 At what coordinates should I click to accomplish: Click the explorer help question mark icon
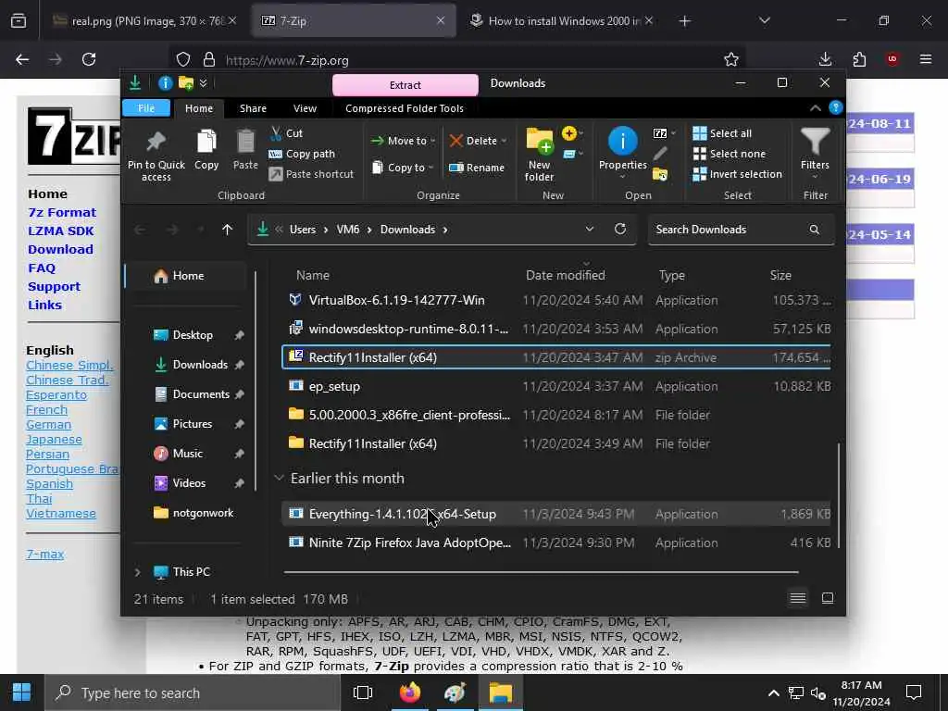click(x=836, y=107)
